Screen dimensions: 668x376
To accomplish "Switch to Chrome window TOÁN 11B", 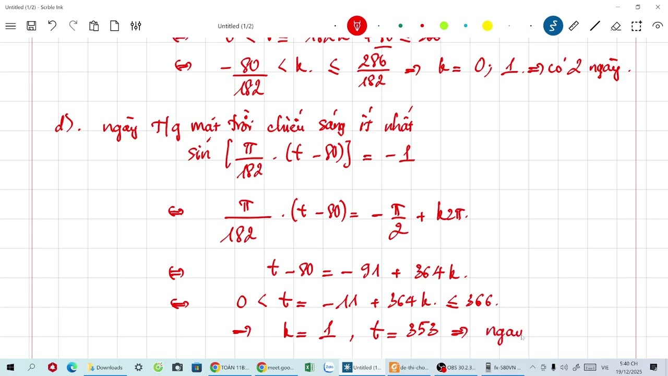I will tap(230, 368).
